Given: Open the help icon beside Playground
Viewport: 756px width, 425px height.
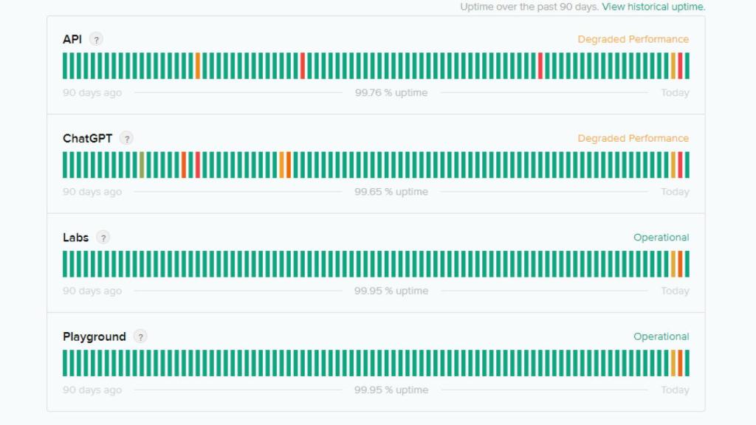Looking at the screenshot, I should pyautogui.click(x=140, y=336).
